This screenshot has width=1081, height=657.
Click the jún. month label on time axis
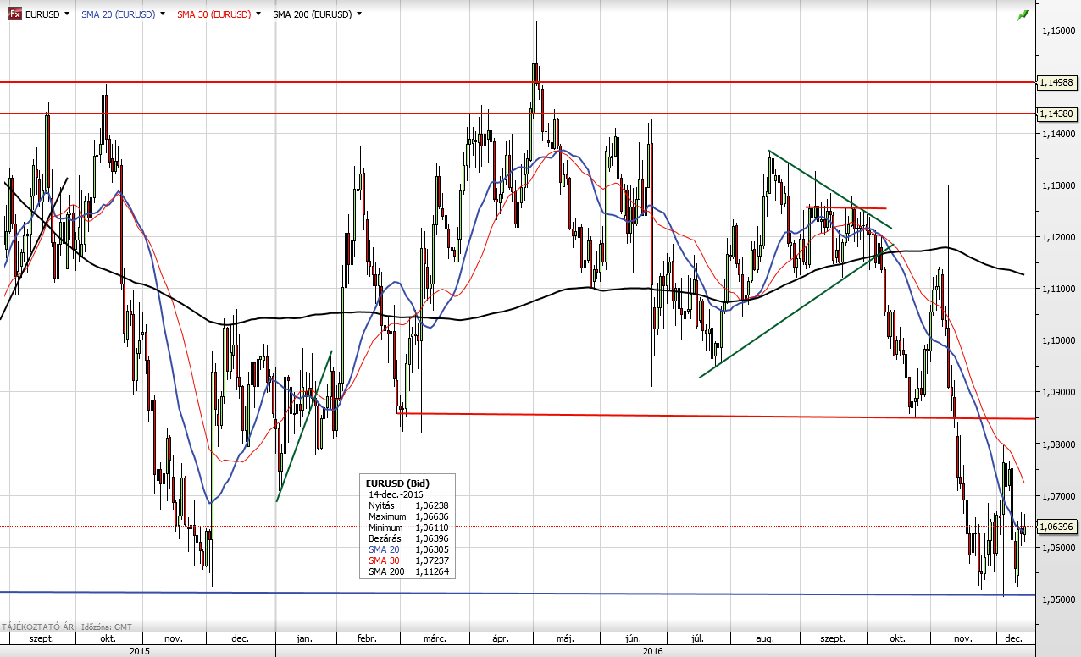[634, 639]
